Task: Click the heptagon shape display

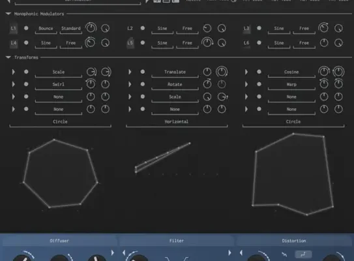Action: click(60, 174)
